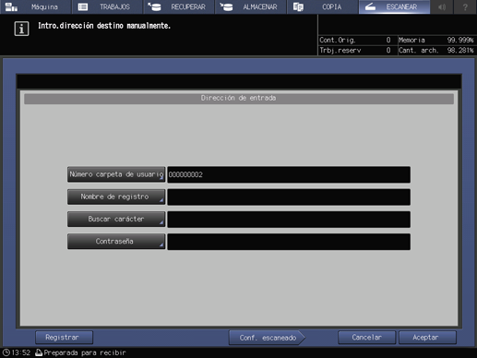The height and width of the screenshot is (358, 477).
Task: Click the Preparada para recibir status
Action: pos(85,352)
